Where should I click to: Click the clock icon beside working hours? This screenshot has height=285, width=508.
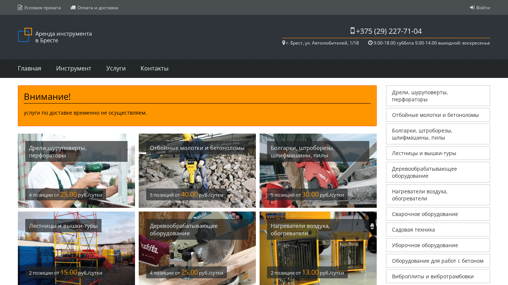tap(370, 43)
